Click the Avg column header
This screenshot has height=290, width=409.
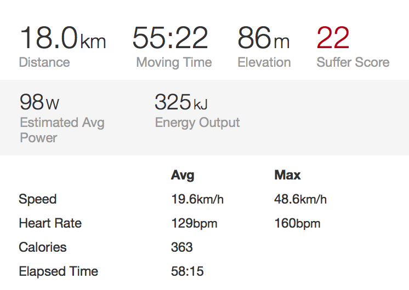point(183,176)
